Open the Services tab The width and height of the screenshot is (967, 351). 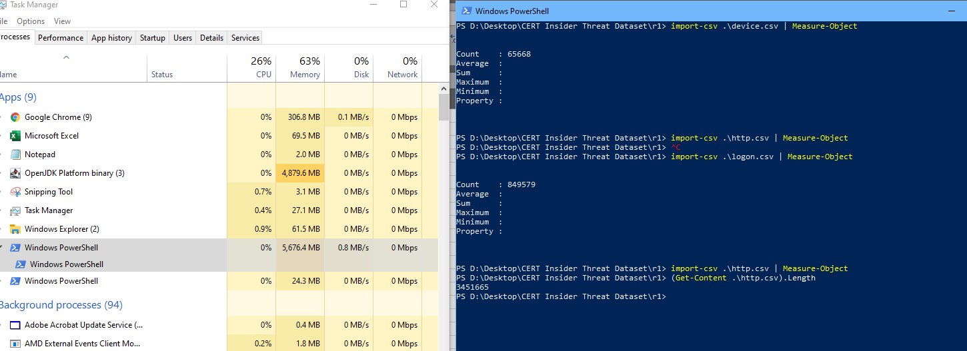[x=245, y=38]
